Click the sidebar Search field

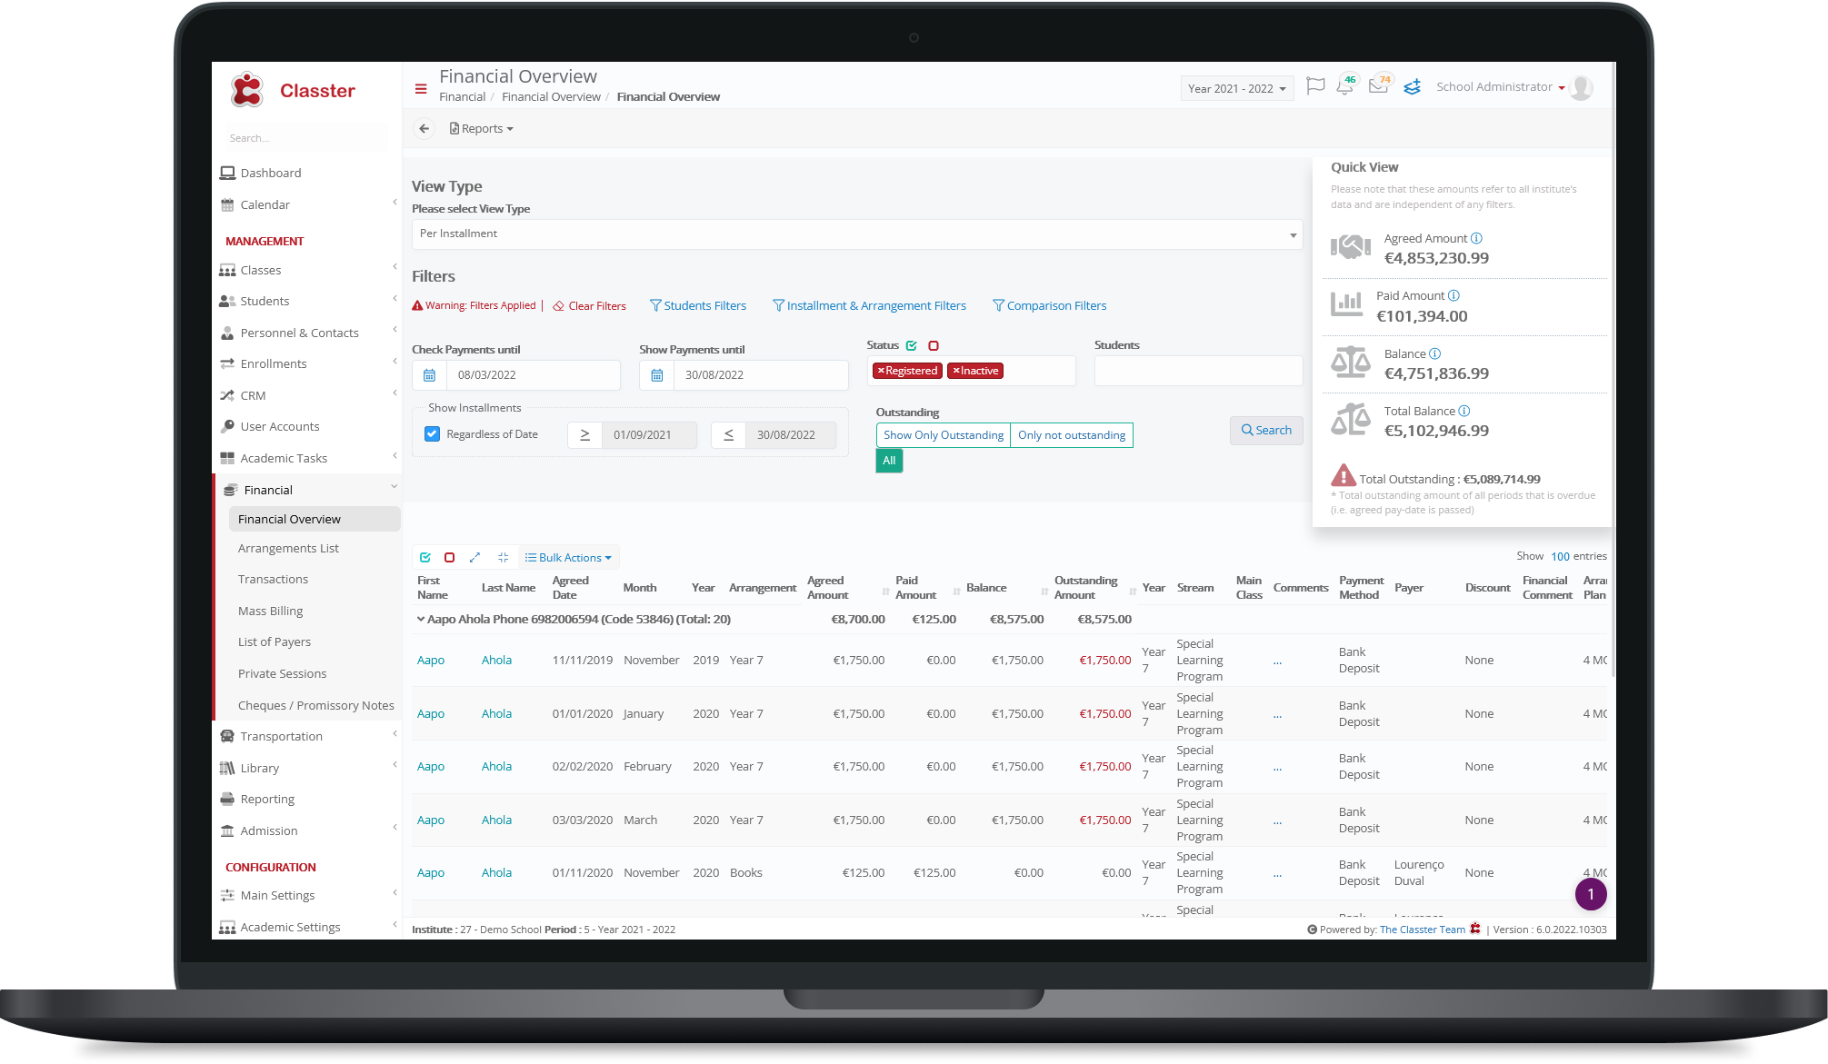pyautogui.click(x=305, y=138)
